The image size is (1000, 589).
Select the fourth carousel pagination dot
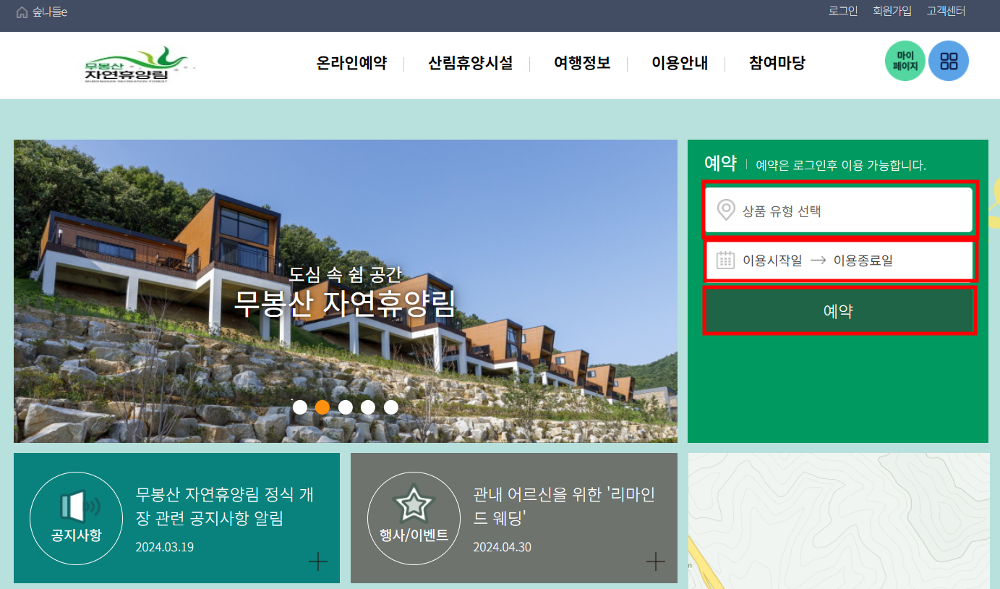click(368, 407)
